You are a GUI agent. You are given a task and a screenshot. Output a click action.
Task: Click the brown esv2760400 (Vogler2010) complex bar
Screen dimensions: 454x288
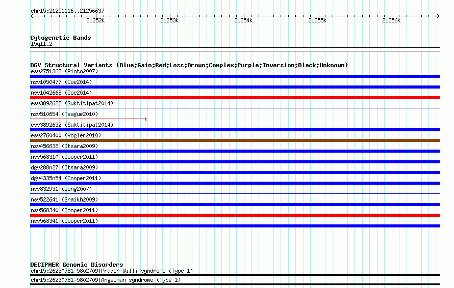click(235, 140)
